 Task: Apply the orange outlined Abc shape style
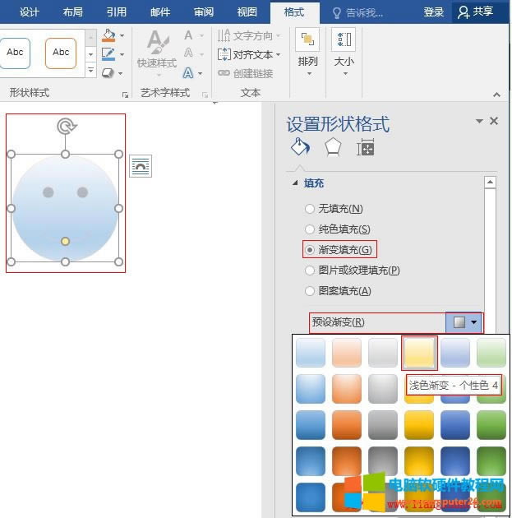pyautogui.click(x=61, y=53)
